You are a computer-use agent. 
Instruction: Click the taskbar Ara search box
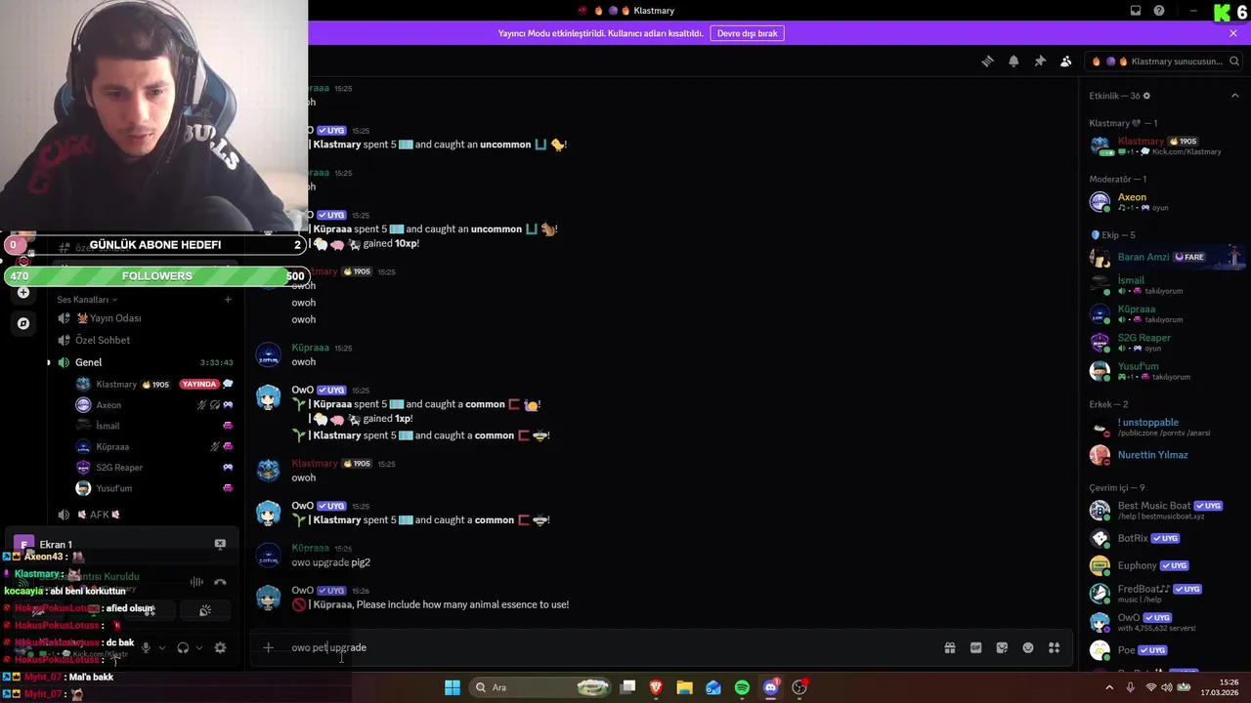(x=541, y=687)
